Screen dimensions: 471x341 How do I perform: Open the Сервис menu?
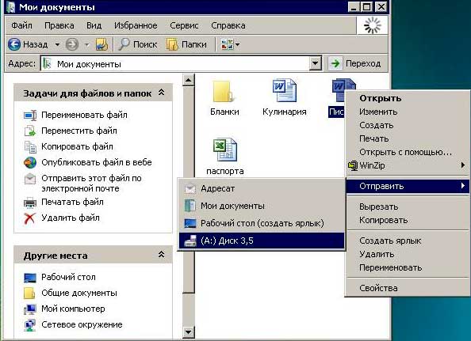184,25
